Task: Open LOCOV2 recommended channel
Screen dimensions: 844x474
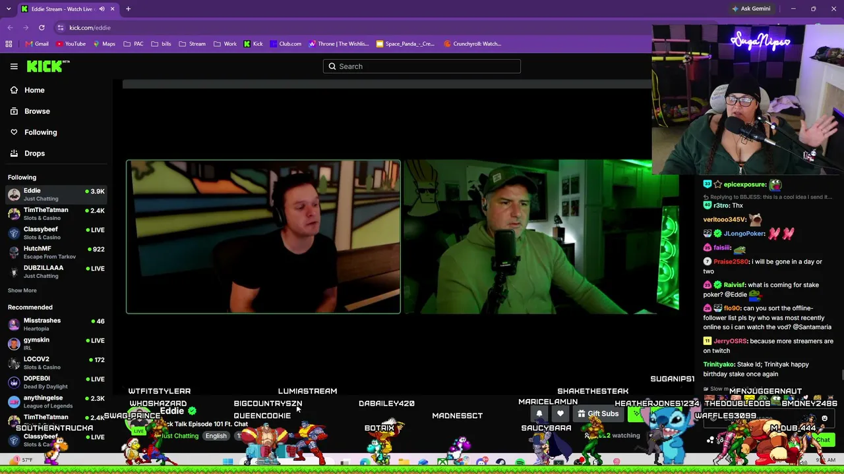Action: tap(56, 363)
